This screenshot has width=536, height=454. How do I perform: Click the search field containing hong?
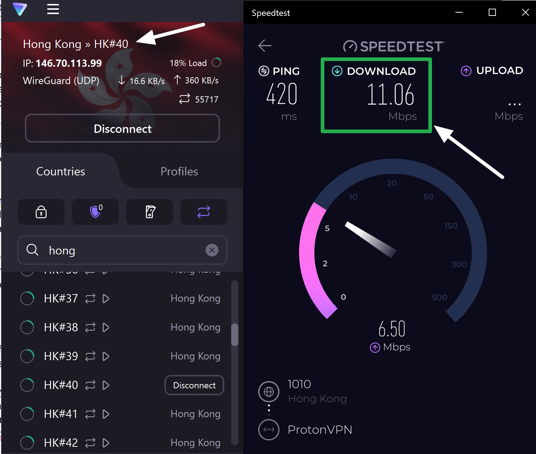pyautogui.click(x=122, y=250)
